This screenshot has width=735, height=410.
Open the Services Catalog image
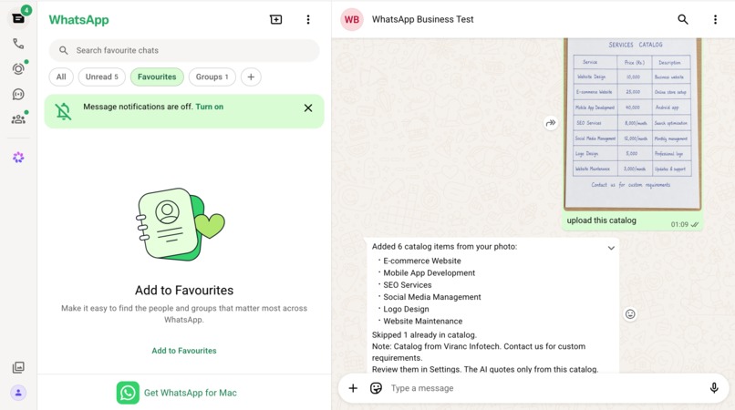click(632, 124)
